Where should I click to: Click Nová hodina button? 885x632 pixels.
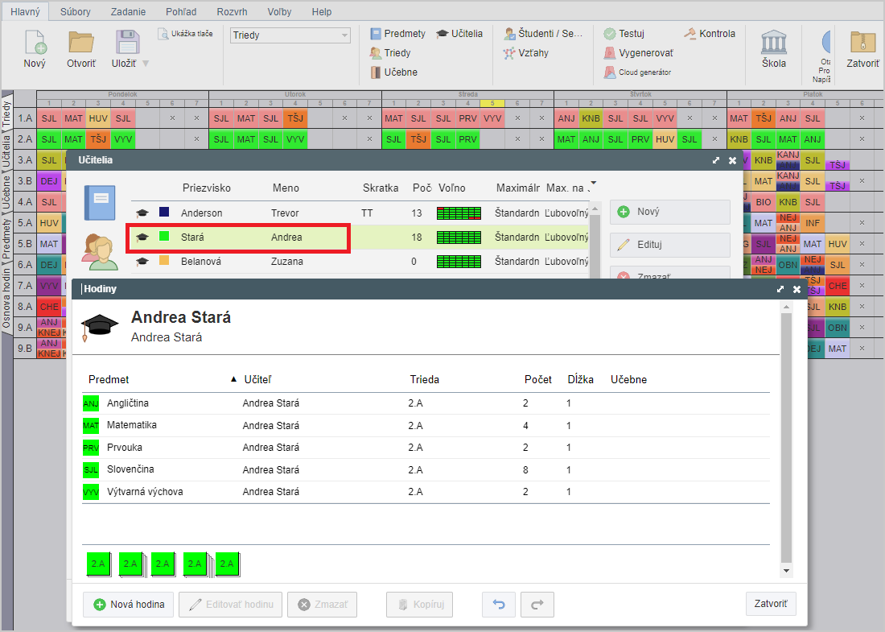pyautogui.click(x=128, y=605)
